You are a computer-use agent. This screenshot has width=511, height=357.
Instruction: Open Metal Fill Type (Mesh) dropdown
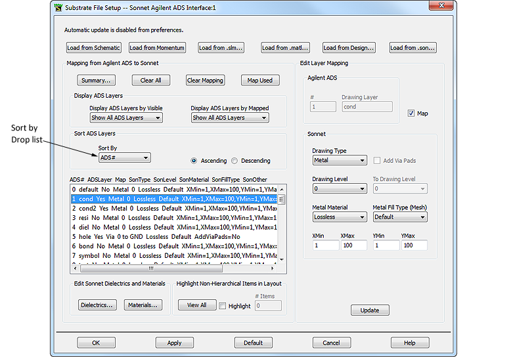click(x=400, y=217)
